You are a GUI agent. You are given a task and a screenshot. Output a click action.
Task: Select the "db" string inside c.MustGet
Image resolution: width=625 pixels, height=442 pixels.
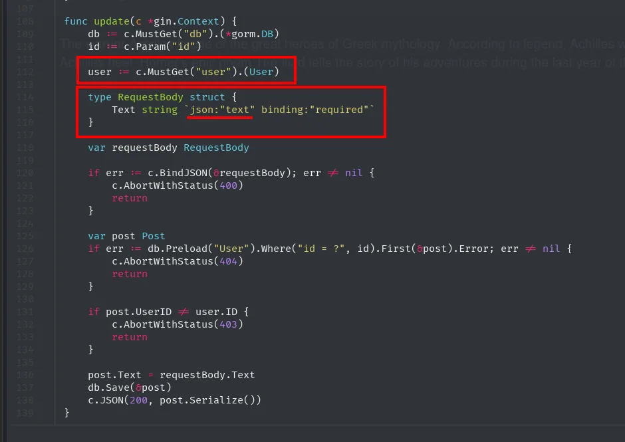pyautogui.click(x=195, y=34)
